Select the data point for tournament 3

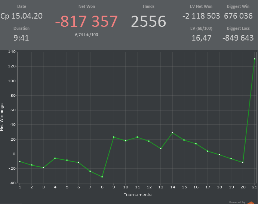point(43,168)
